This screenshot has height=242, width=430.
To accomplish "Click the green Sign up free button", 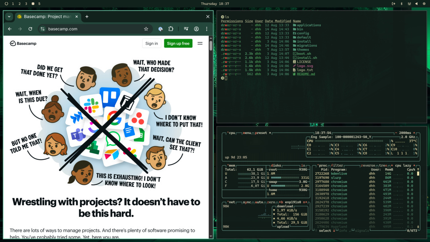I will click(x=178, y=43).
